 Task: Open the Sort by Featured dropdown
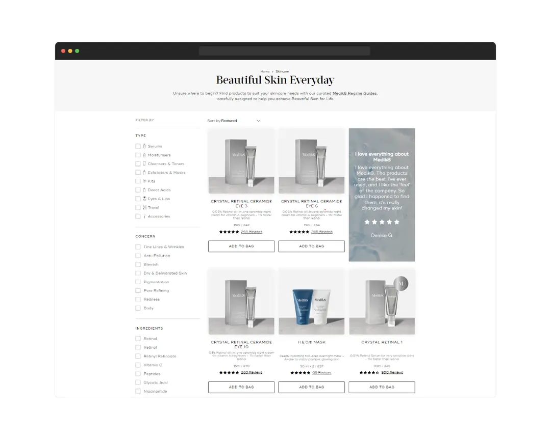pos(234,121)
